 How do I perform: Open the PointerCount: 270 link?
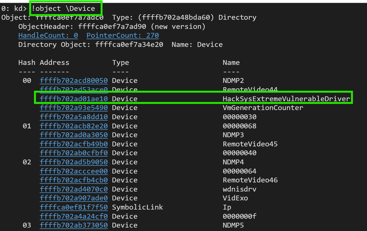click(x=122, y=35)
